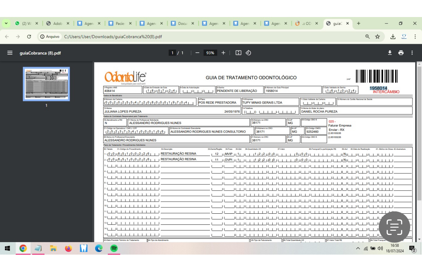Download the PDF from viewer toolbar

(390, 53)
